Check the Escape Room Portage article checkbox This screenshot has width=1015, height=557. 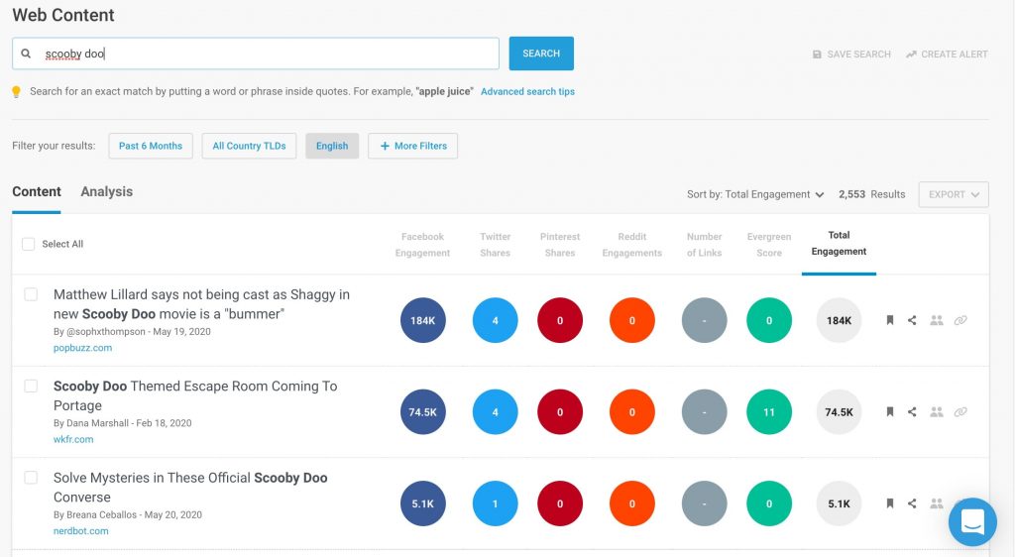coord(31,387)
